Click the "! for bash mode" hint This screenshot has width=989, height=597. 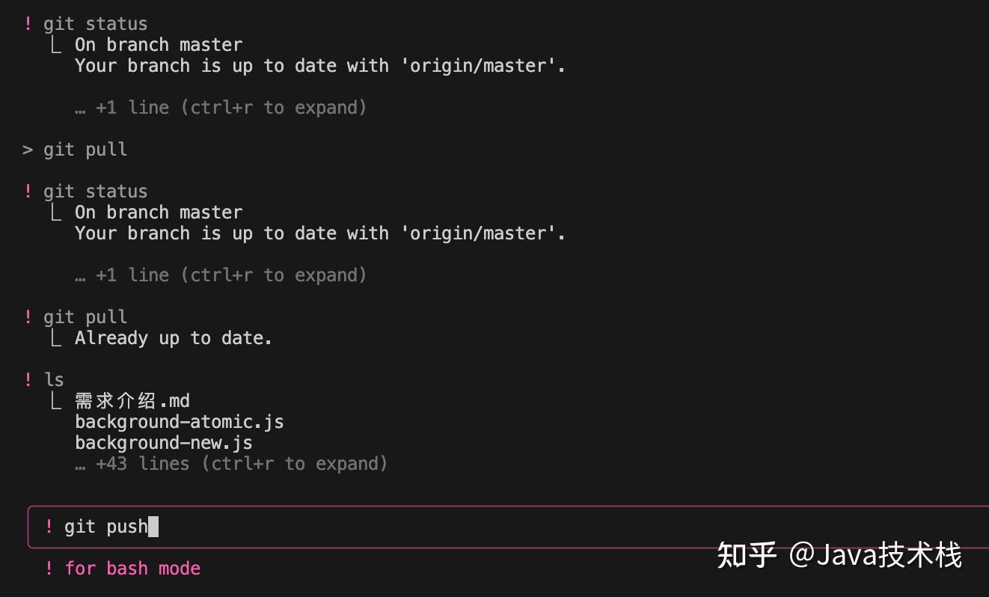(122, 569)
